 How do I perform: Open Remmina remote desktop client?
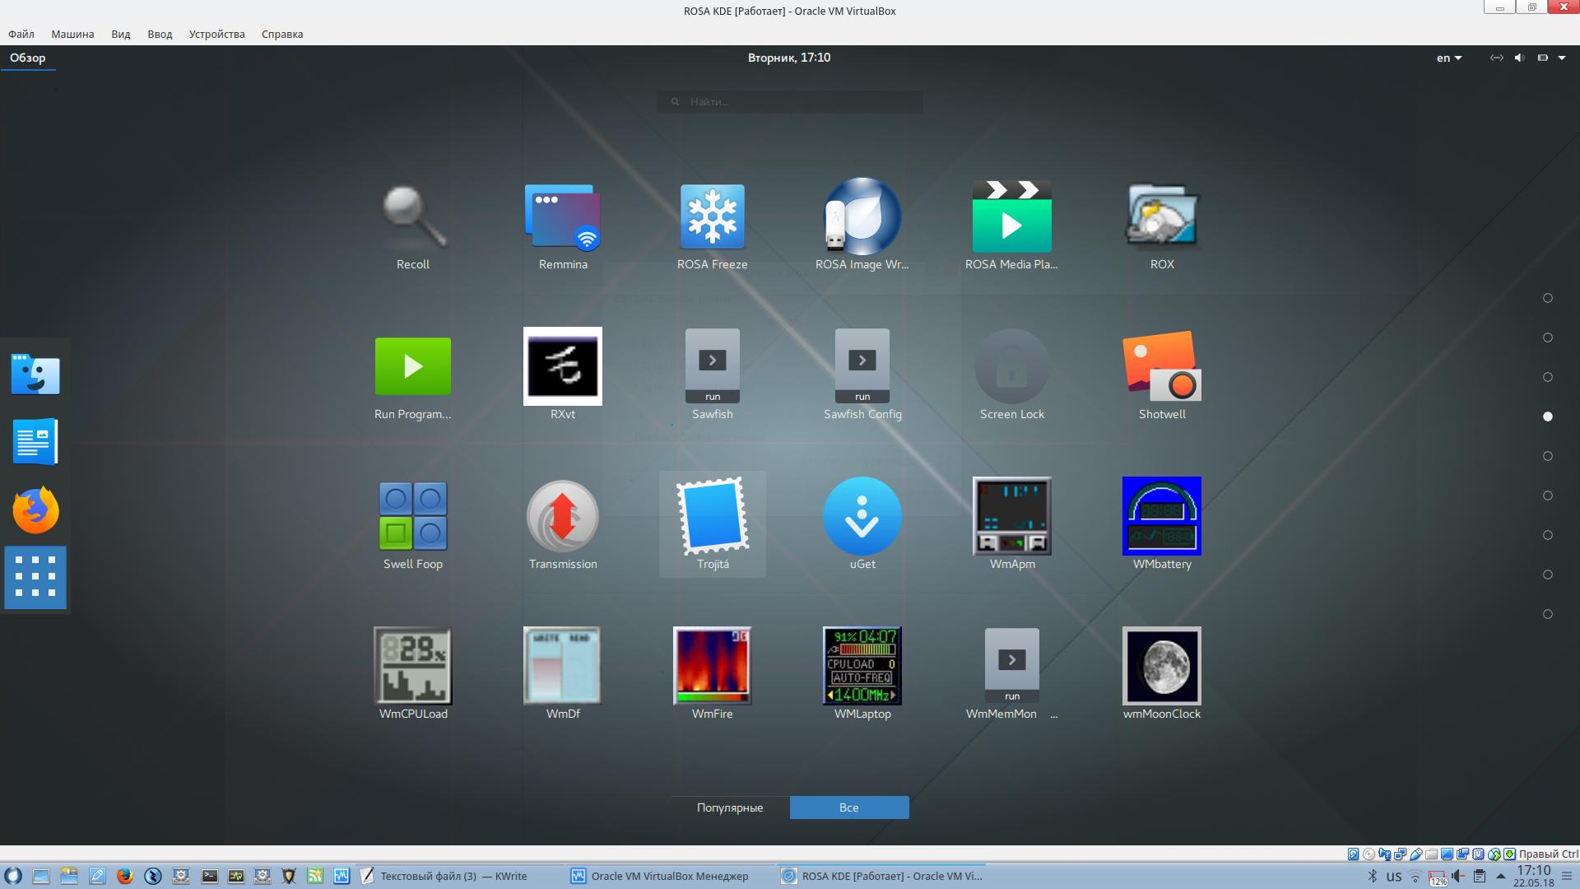coord(563,217)
